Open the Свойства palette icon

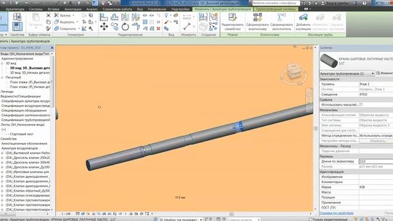coord(17,26)
